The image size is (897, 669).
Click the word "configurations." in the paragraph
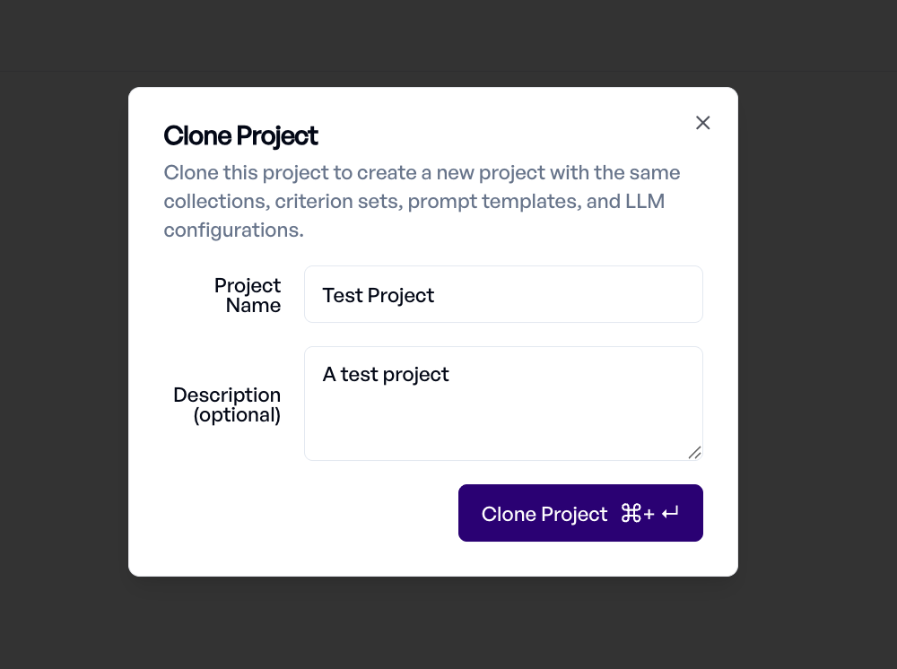click(x=233, y=230)
